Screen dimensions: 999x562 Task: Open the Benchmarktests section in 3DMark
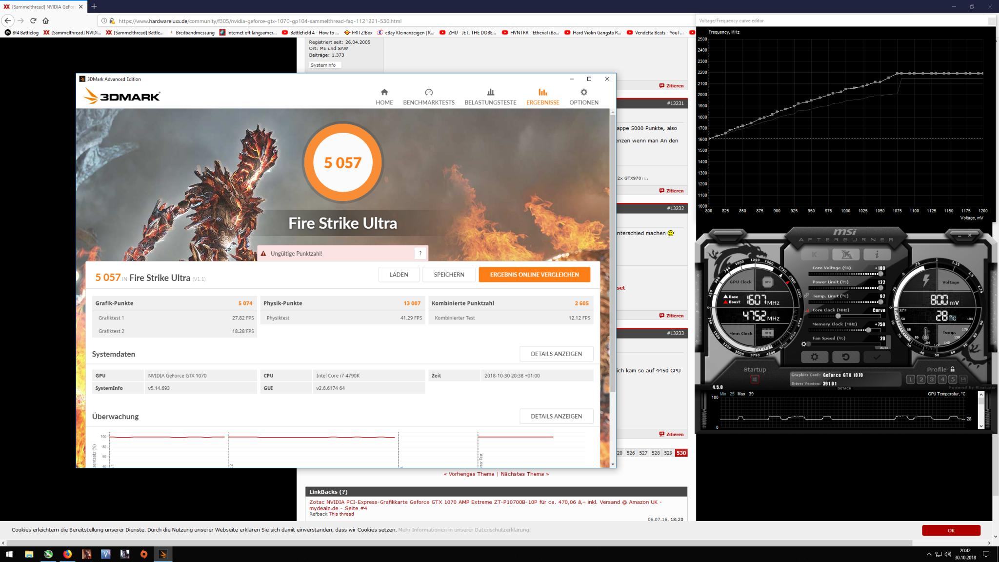(x=428, y=97)
